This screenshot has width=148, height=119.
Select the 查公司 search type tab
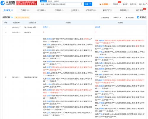(44, 1)
